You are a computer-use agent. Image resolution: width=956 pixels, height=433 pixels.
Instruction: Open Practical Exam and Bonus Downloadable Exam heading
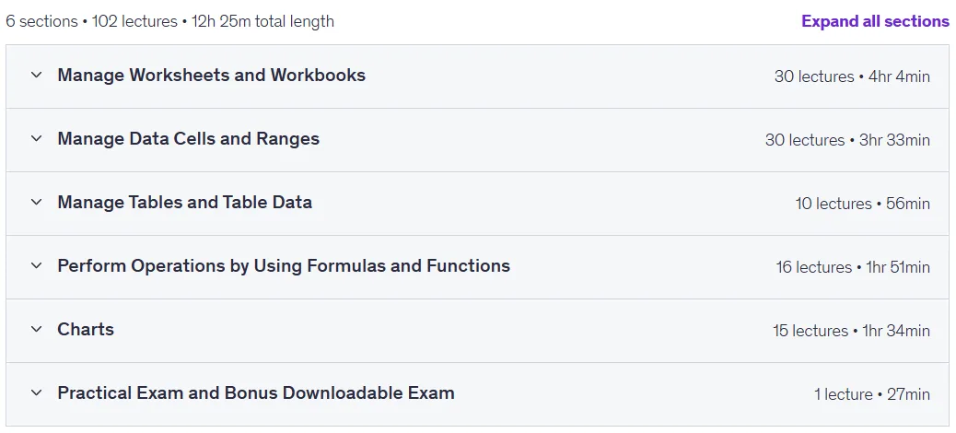[256, 392]
